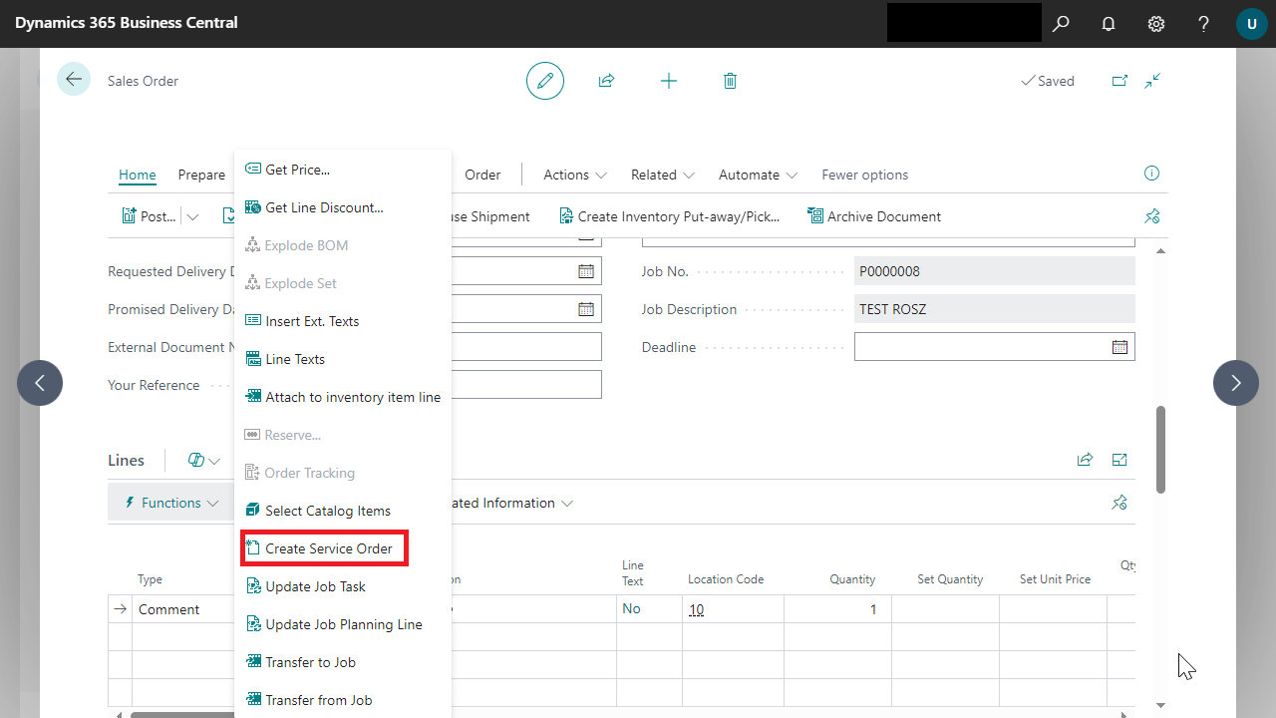Viewport: 1276px width, 718px height.
Task: Open the Deadline date picker calendar
Action: pos(1119,347)
